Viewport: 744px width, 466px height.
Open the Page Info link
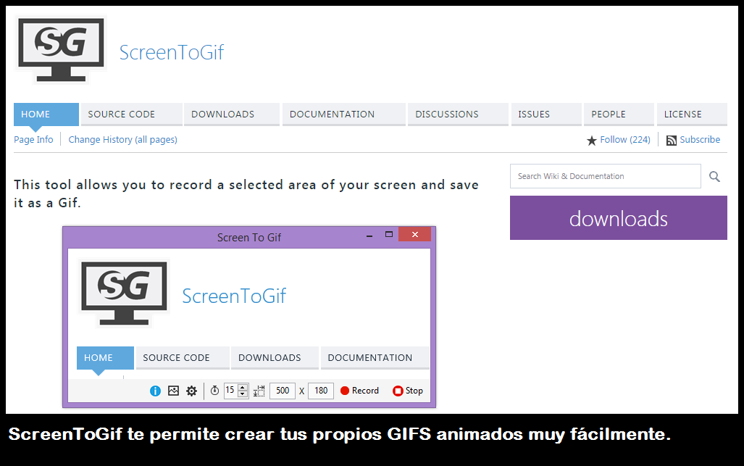pyautogui.click(x=33, y=140)
